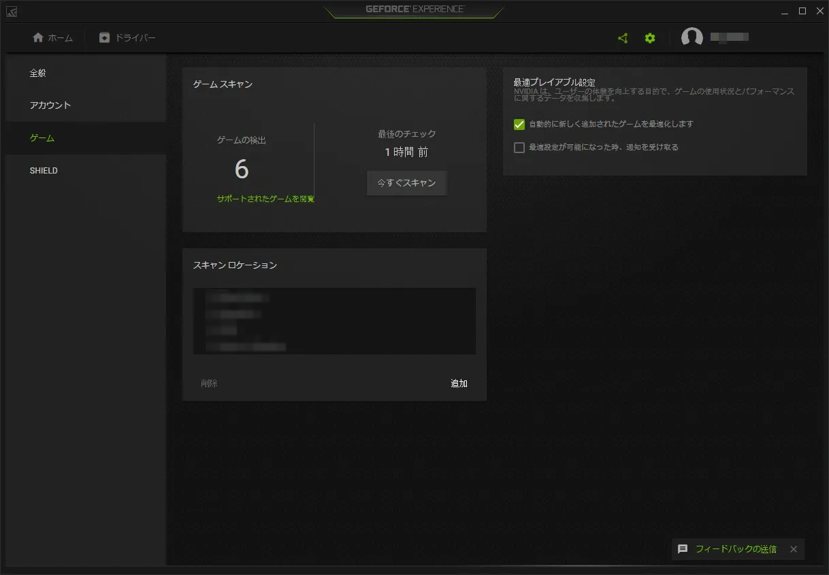Select 全般 in the settings sidebar
This screenshot has width=829, height=575.
tap(86, 73)
